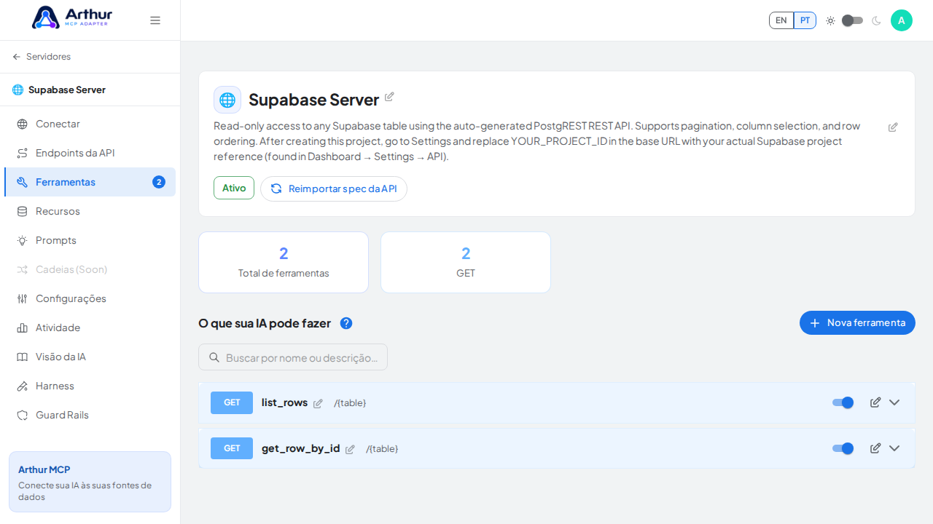Click the Arthur MCP Adapter logo
Viewport: 933px width, 524px height.
coord(72,17)
